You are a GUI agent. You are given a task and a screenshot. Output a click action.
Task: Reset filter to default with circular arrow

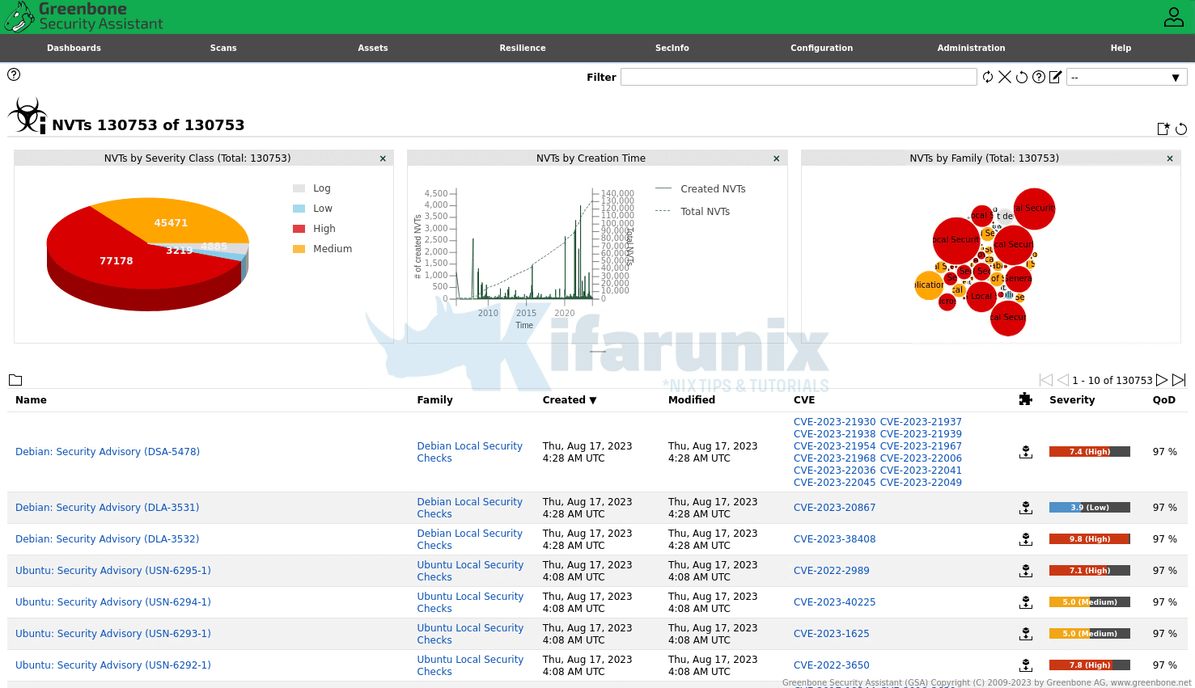pyautogui.click(x=1022, y=77)
